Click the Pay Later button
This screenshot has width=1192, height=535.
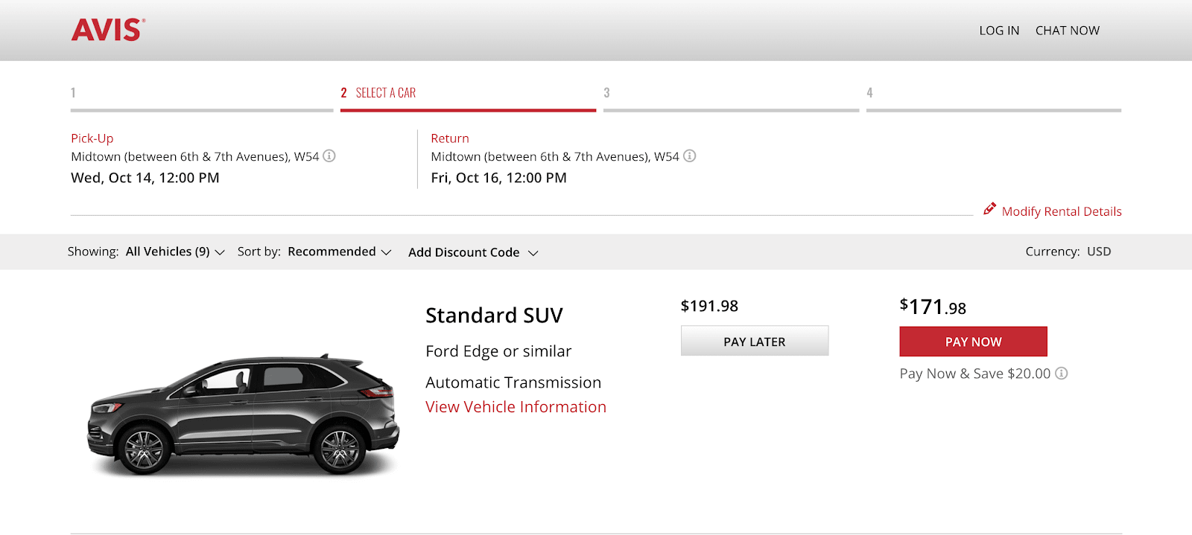point(754,341)
